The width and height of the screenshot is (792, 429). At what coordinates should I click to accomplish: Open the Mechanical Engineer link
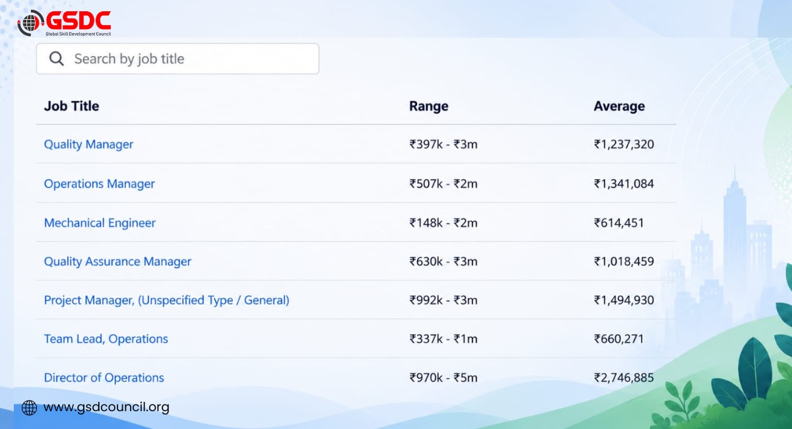pos(100,222)
